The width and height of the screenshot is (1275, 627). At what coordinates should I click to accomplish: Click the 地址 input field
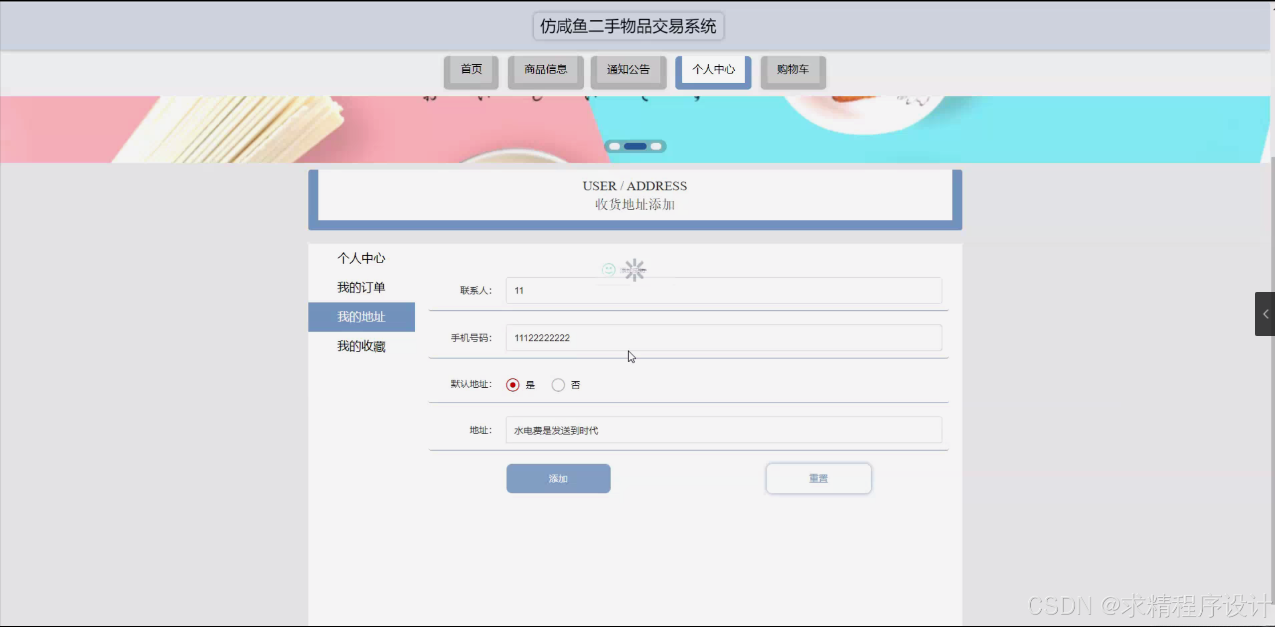click(723, 430)
